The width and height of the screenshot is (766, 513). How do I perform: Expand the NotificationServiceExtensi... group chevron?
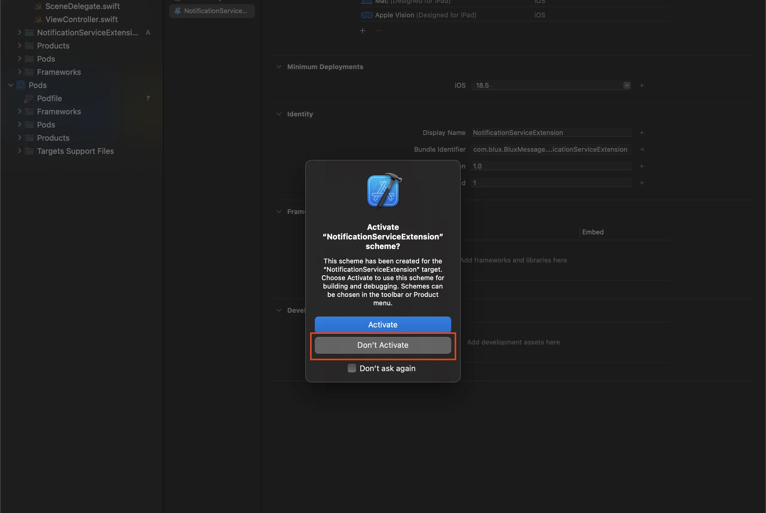click(20, 32)
